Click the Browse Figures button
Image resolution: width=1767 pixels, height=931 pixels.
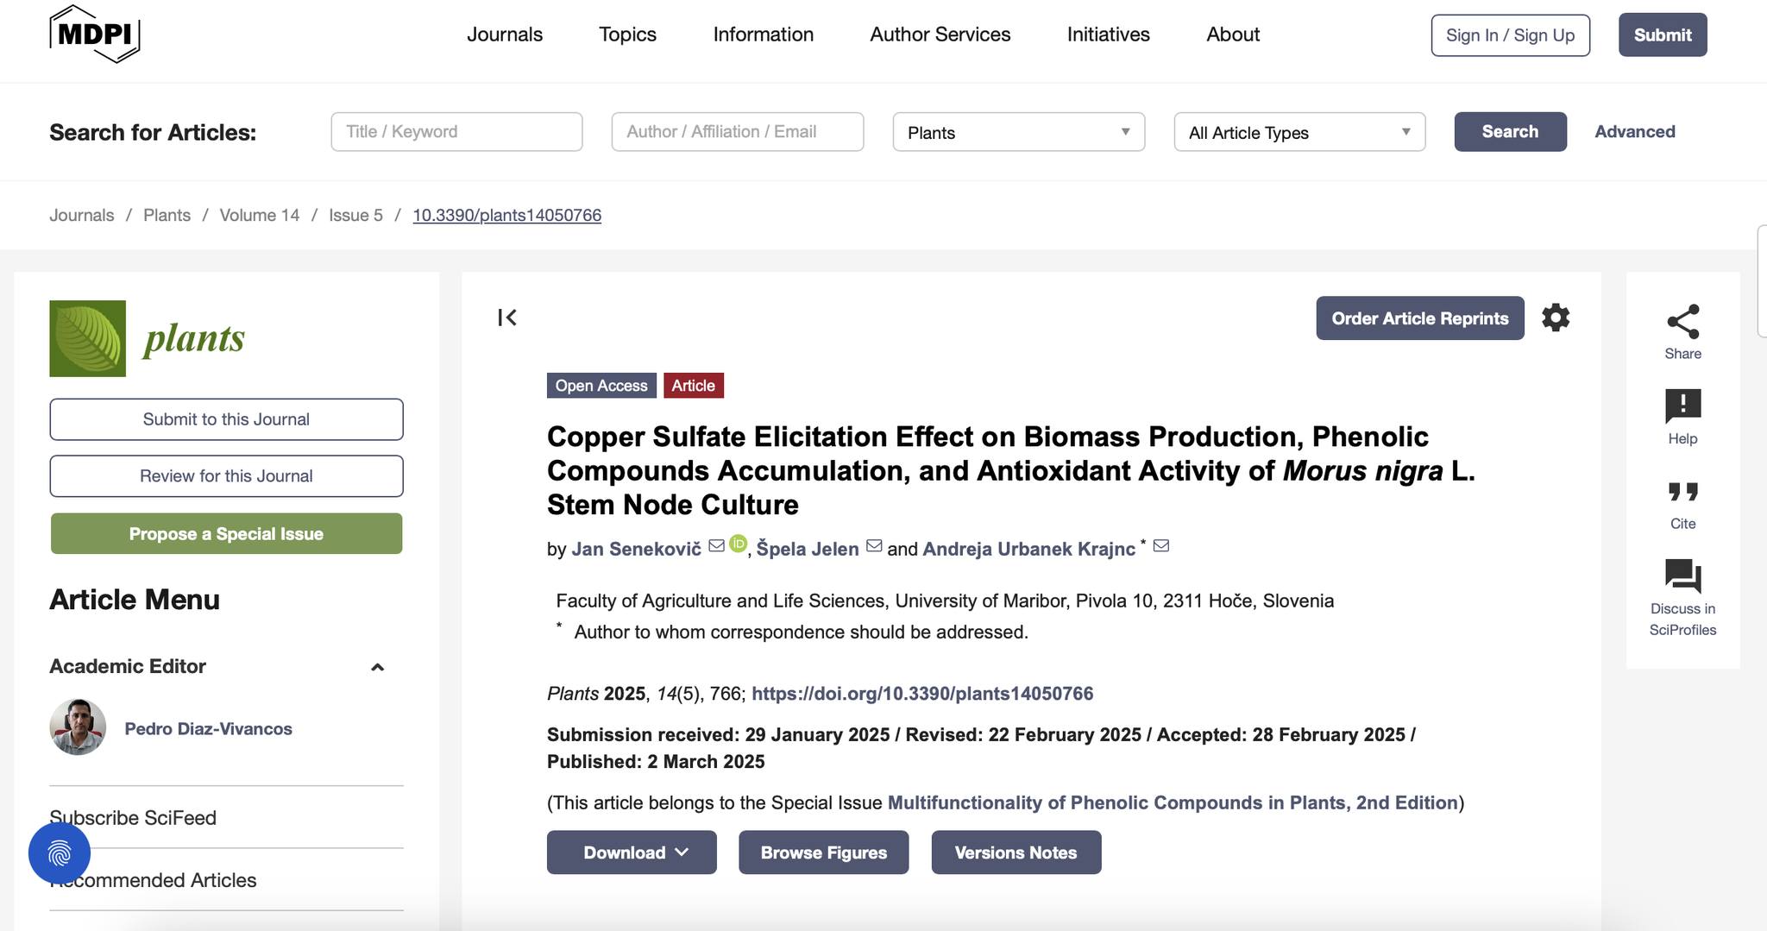coord(824,852)
